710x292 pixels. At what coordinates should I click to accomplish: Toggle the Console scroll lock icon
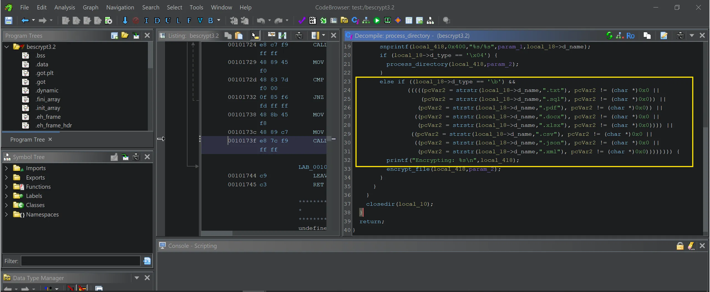(680, 246)
